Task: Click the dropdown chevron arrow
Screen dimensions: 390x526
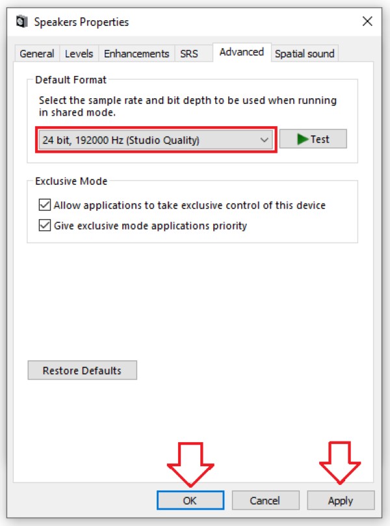Action: point(265,140)
